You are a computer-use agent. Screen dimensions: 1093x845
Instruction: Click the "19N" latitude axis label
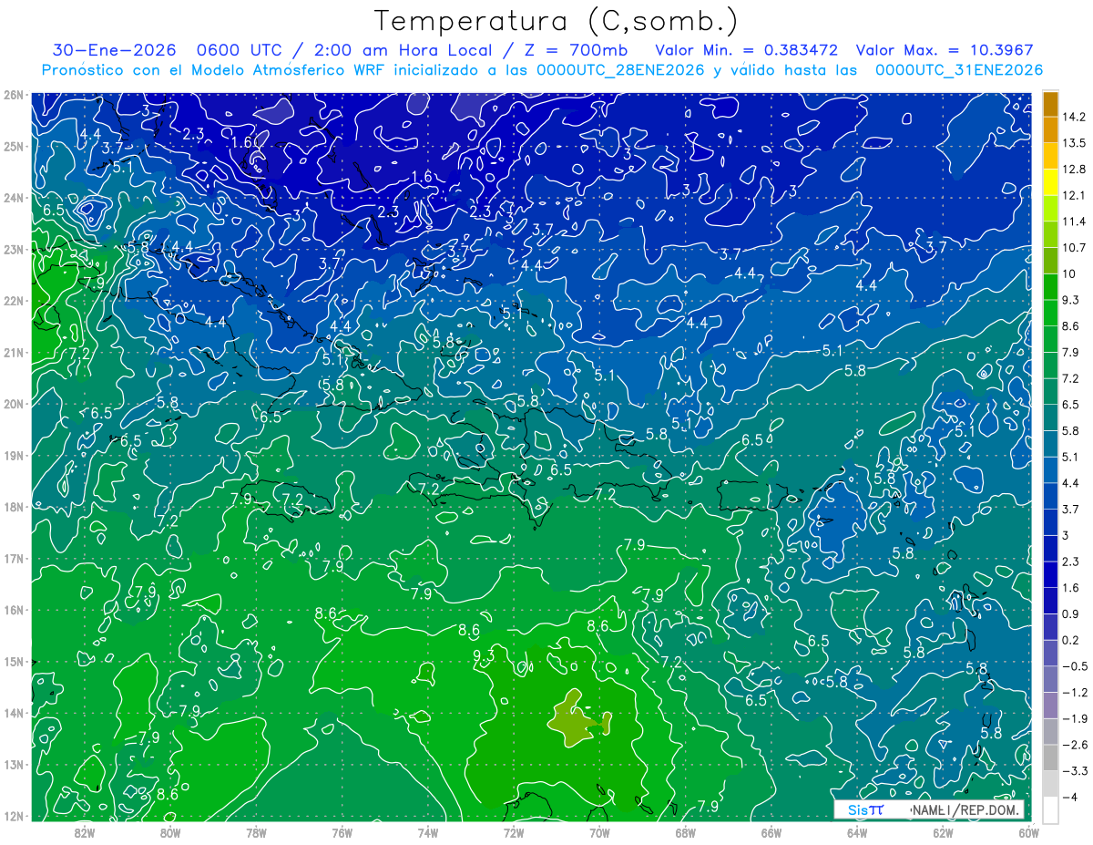click(13, 456)
